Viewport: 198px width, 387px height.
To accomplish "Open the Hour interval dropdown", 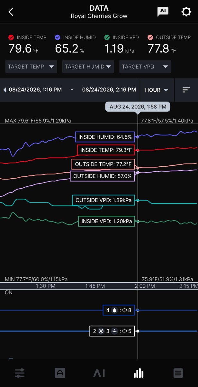I will coord(157,90).
